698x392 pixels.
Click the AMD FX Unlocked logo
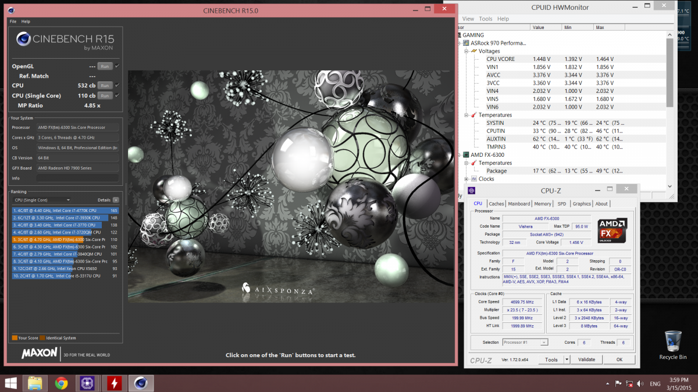click(x=612, y=230)
